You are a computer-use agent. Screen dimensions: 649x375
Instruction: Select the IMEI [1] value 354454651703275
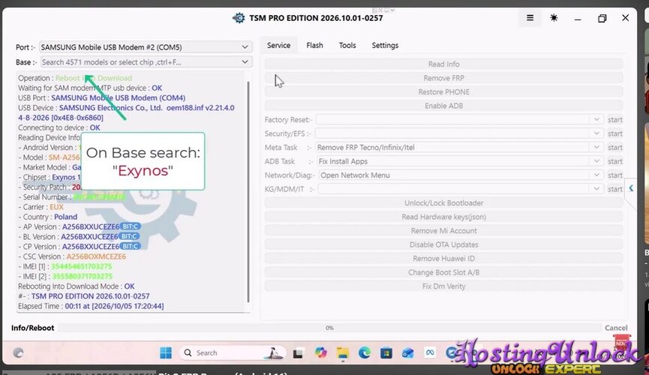pyautogui.click(x=82, y=266)
